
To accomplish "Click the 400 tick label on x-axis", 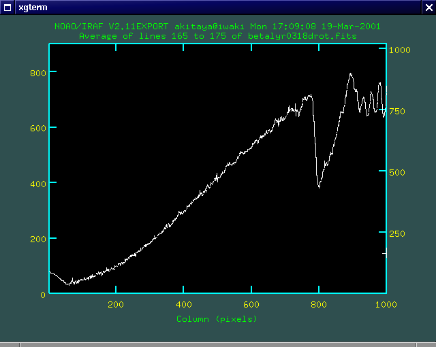I will click(183, 305).
